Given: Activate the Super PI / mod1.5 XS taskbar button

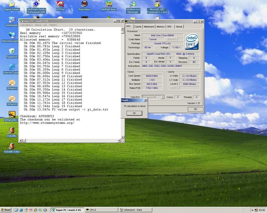Looking at the screenshot, I should pos(68,210).
